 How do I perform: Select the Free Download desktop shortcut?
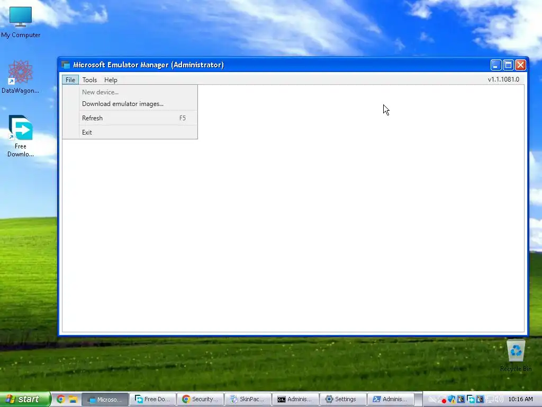[21, 136]
